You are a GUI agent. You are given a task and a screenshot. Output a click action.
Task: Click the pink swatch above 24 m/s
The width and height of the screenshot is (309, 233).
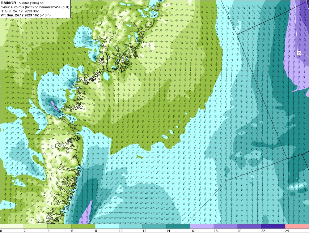(x=297, y=226)
